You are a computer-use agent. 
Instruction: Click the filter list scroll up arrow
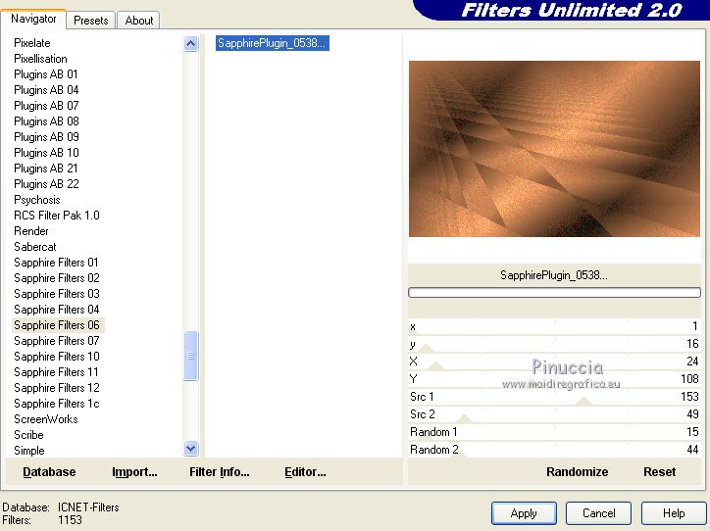pos(190,44)
